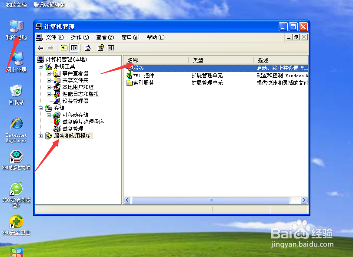Open the 窗口(W) menu

130,37
